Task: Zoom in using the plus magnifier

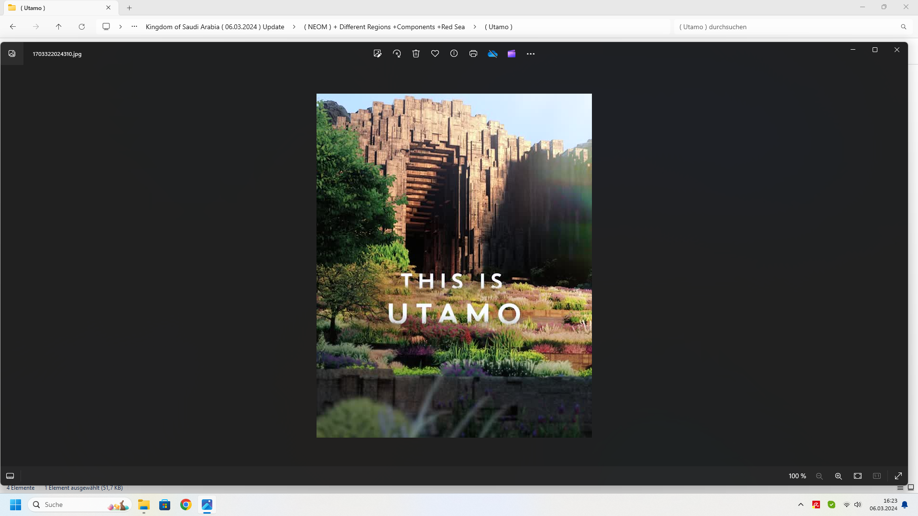Action: coord(839,476)
